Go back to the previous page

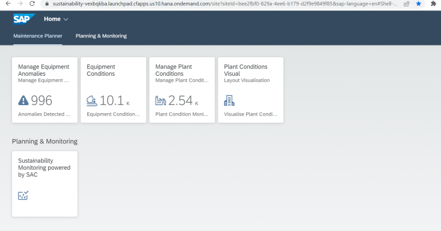5,3
